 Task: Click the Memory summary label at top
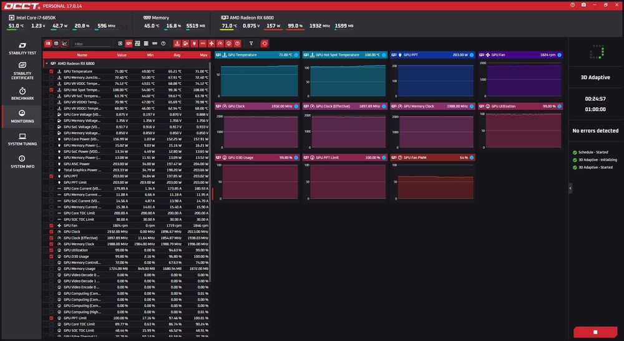coord(160,17)
